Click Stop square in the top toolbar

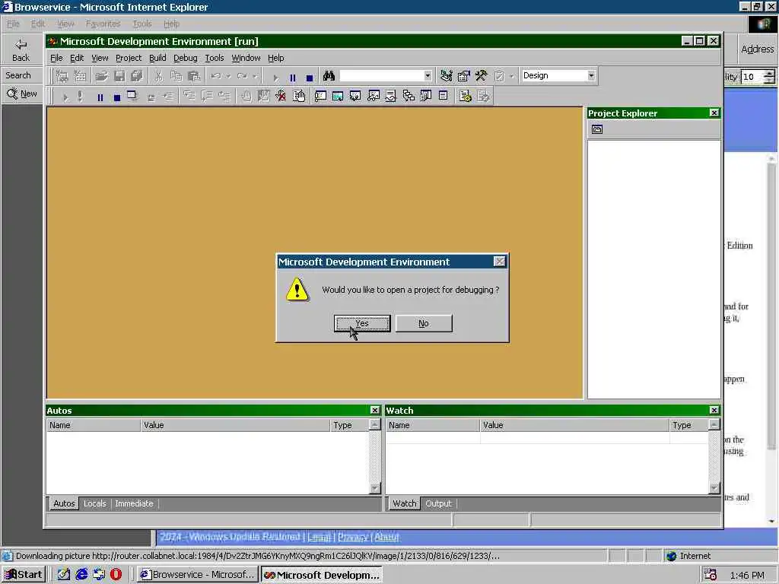(x=310, y=78)
